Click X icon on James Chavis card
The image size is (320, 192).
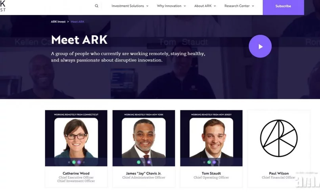tap(144, 162)
